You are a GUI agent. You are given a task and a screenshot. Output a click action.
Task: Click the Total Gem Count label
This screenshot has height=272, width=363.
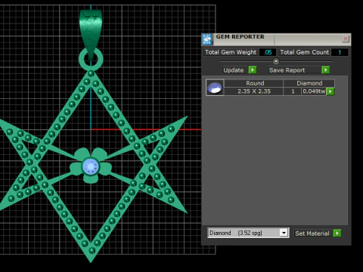click(304, 52)
